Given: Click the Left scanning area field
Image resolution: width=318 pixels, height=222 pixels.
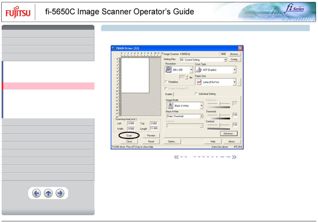Looking at the screenshot, I should [x=131, y=123].
